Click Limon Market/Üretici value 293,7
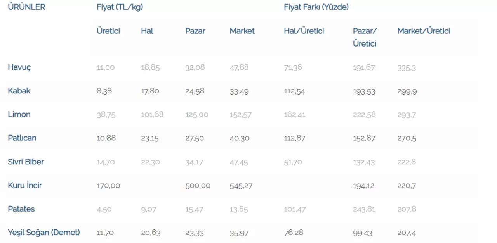 [407, 115]
